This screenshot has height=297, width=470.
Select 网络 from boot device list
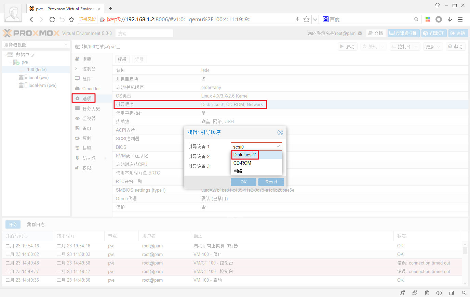tap(256, 171)
